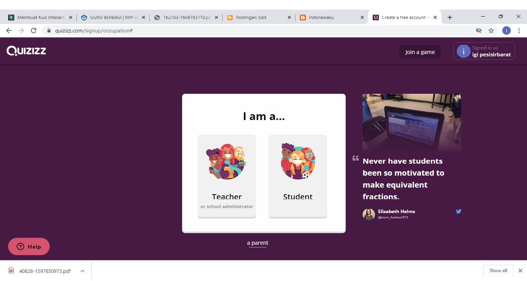Click the Twitter icon next to the testimonial
Screen dimensions: 527x281
tap(458, 211)
